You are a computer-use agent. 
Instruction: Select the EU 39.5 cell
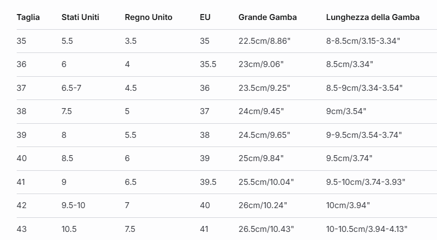tap(208, 182)
